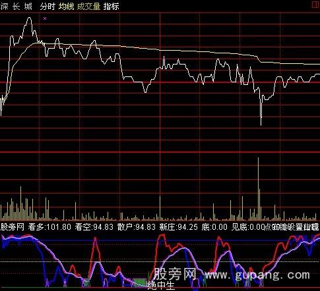The height and width of the screenshot is (291, 320).
Task: Click the 新庄:94.25 indicator value
Action: (178, 226)
